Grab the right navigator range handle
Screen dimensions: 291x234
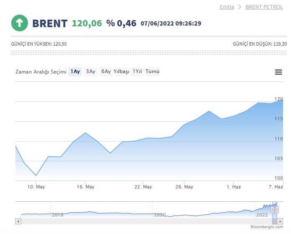tap(277, 210)
